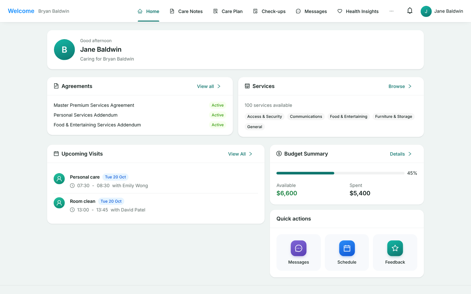Screen dimensions: 471x294
Task: Switch to the Care Plan tab
Action: [228, 11]
